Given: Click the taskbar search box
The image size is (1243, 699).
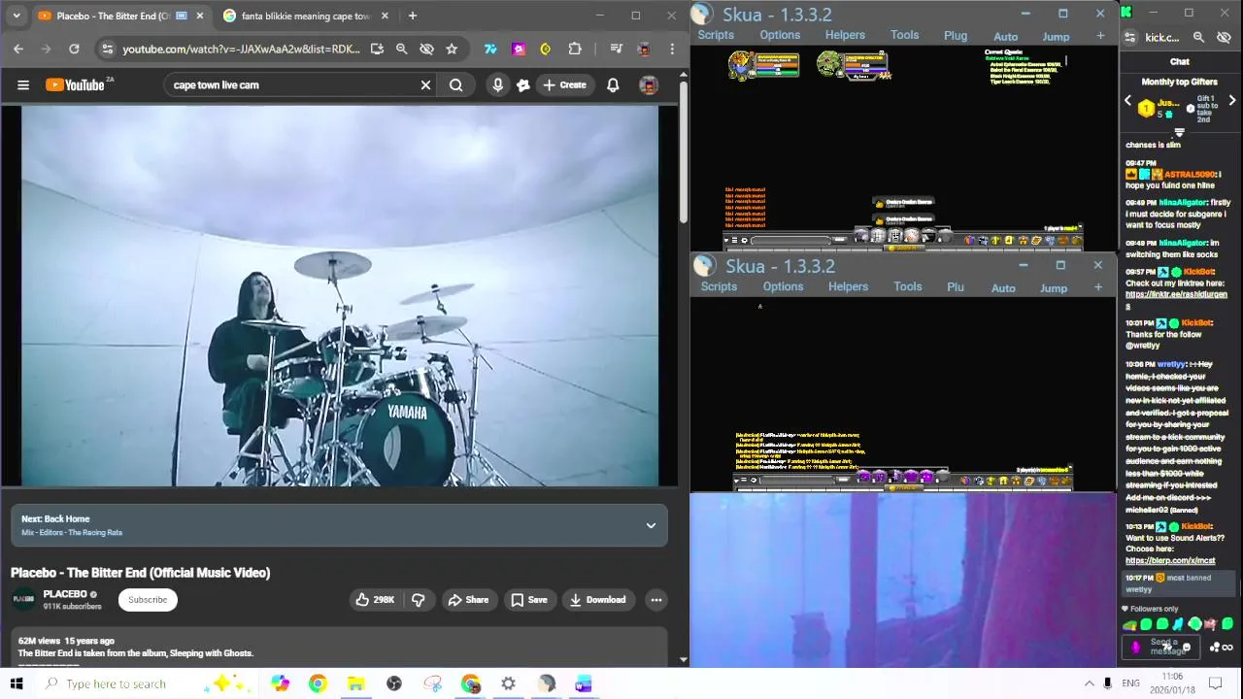Looking at the screenshot, I should 149,683.
